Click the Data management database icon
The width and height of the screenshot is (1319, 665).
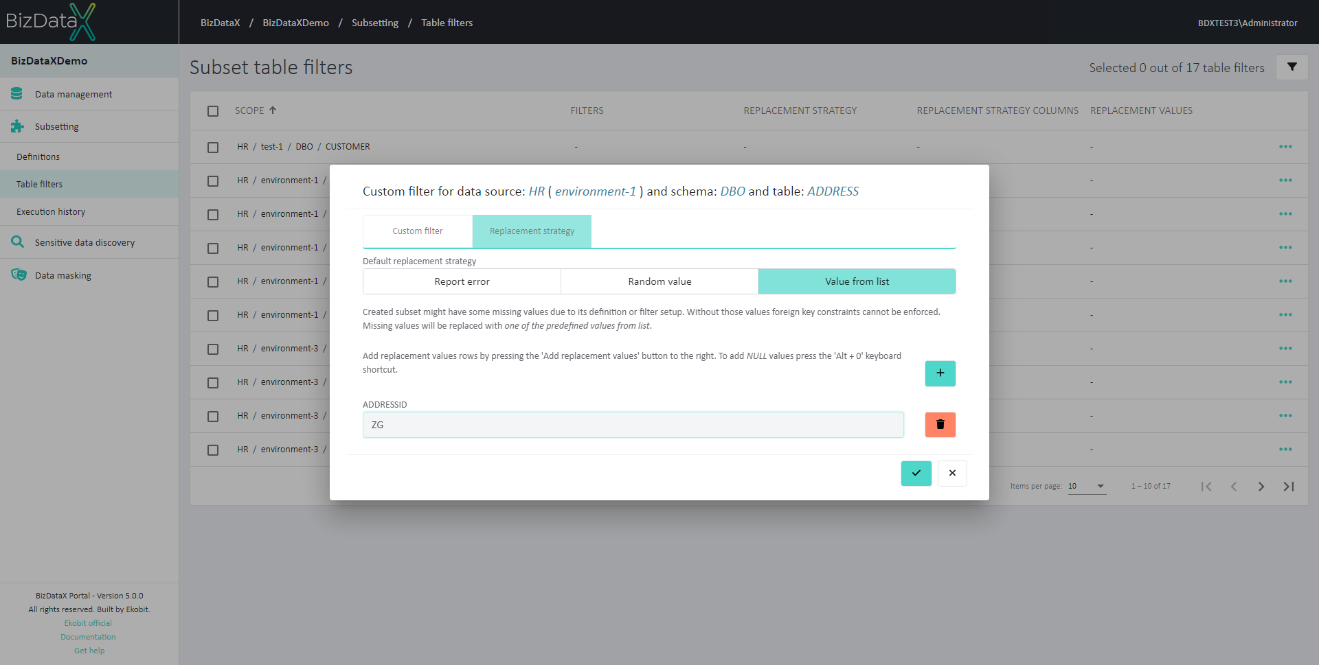pyautogui.click(x=17, y=94)
